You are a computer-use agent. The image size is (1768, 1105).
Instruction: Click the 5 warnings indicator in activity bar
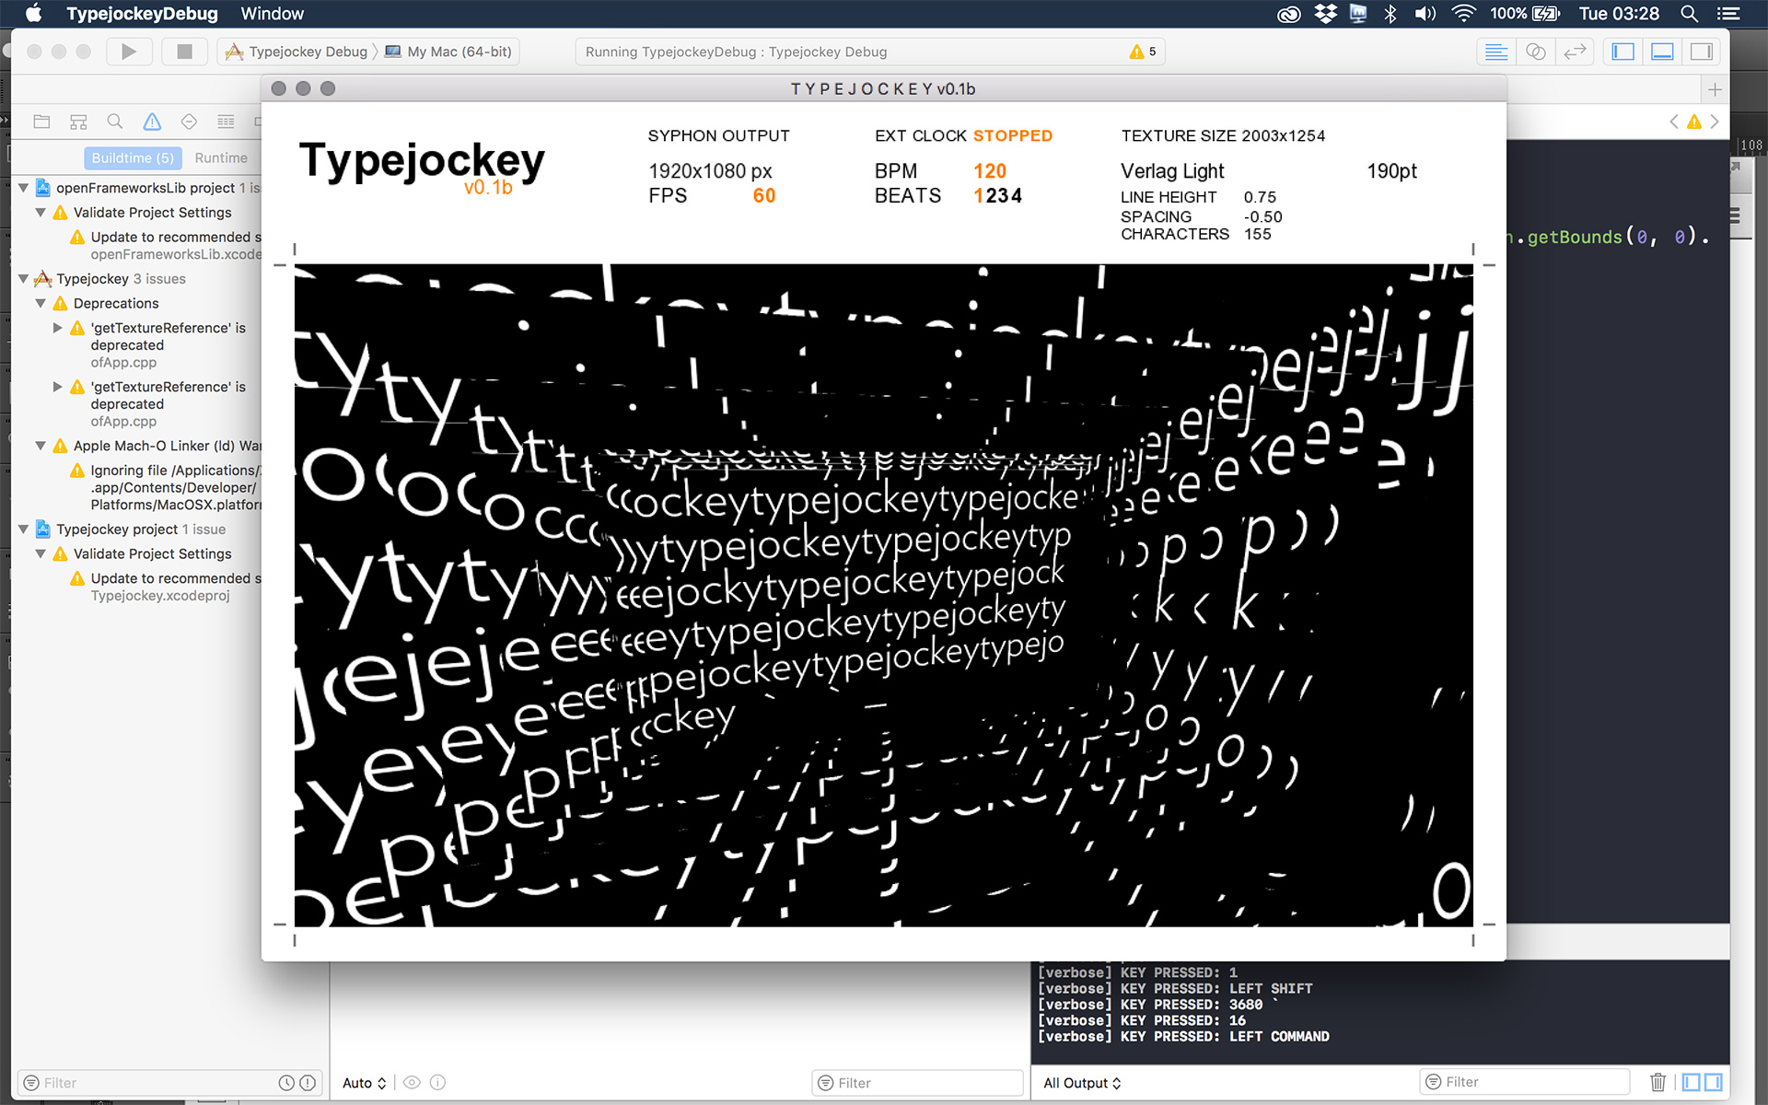[x=1143, y=52]
